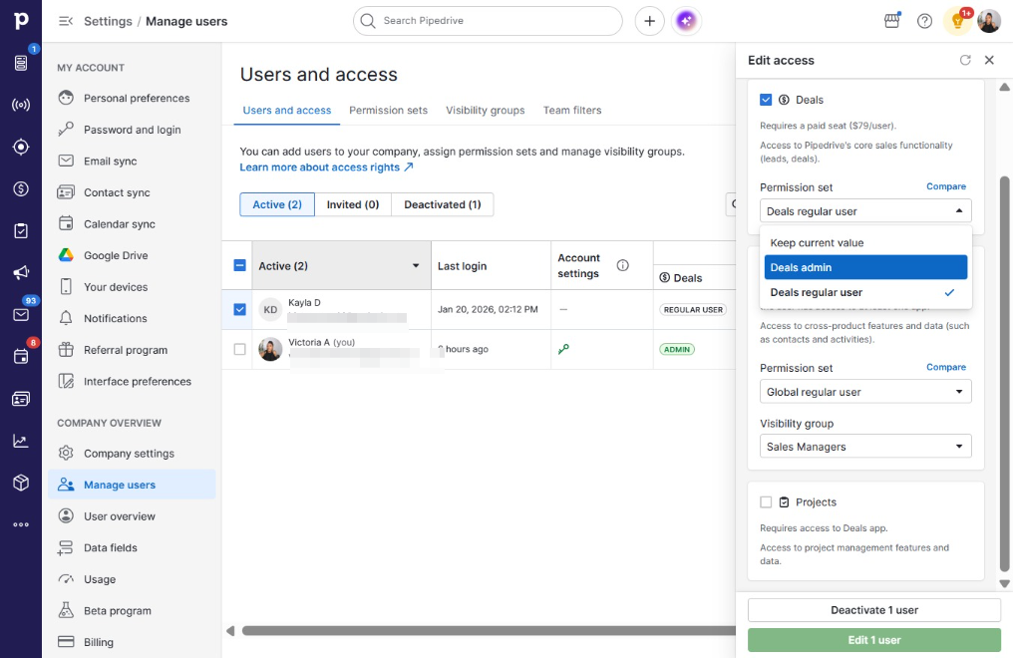Image resolution: width=1013 pixels, height=658 pixels.
Task: Click the Edit access panel vertical scrollbar
Action: click(x=1004, y=375)
